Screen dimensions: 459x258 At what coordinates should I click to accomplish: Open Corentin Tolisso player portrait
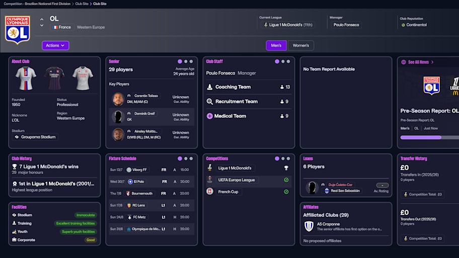118,99
